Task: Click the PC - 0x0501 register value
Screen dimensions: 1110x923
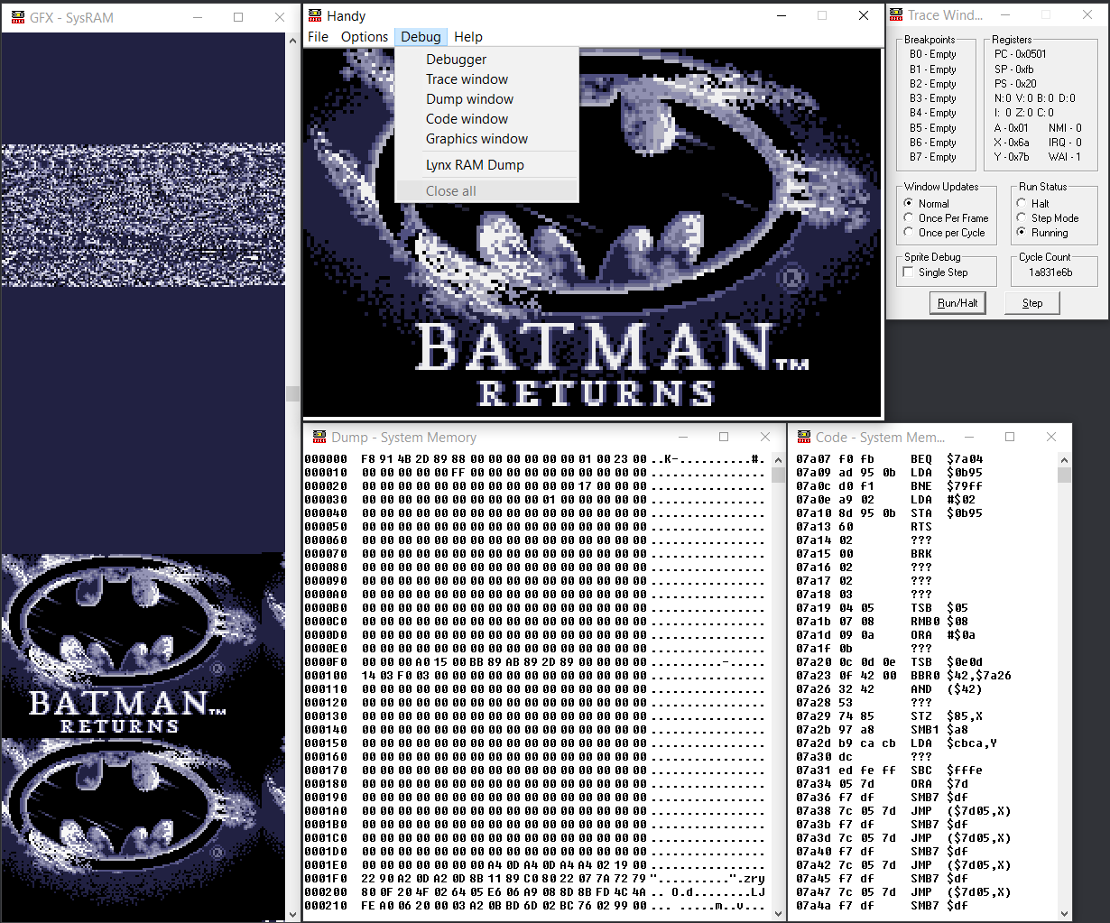Action: tap(1020, 54)
